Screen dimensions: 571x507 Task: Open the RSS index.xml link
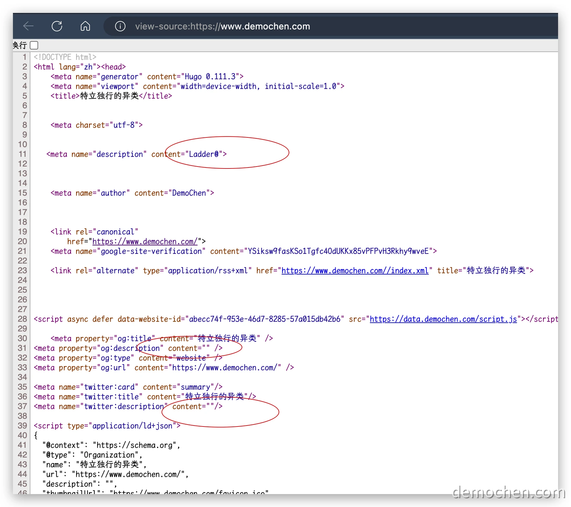click(355, 271)
